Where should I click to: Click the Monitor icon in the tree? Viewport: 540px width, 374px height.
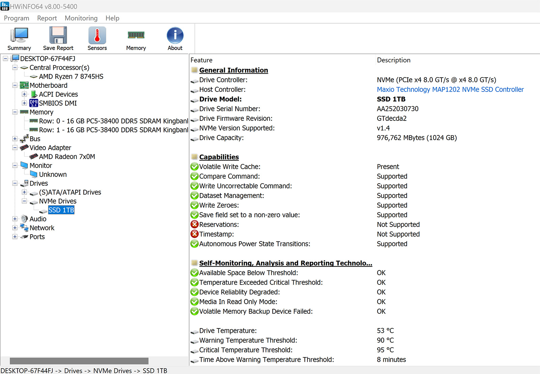click(x=24, y=165)
